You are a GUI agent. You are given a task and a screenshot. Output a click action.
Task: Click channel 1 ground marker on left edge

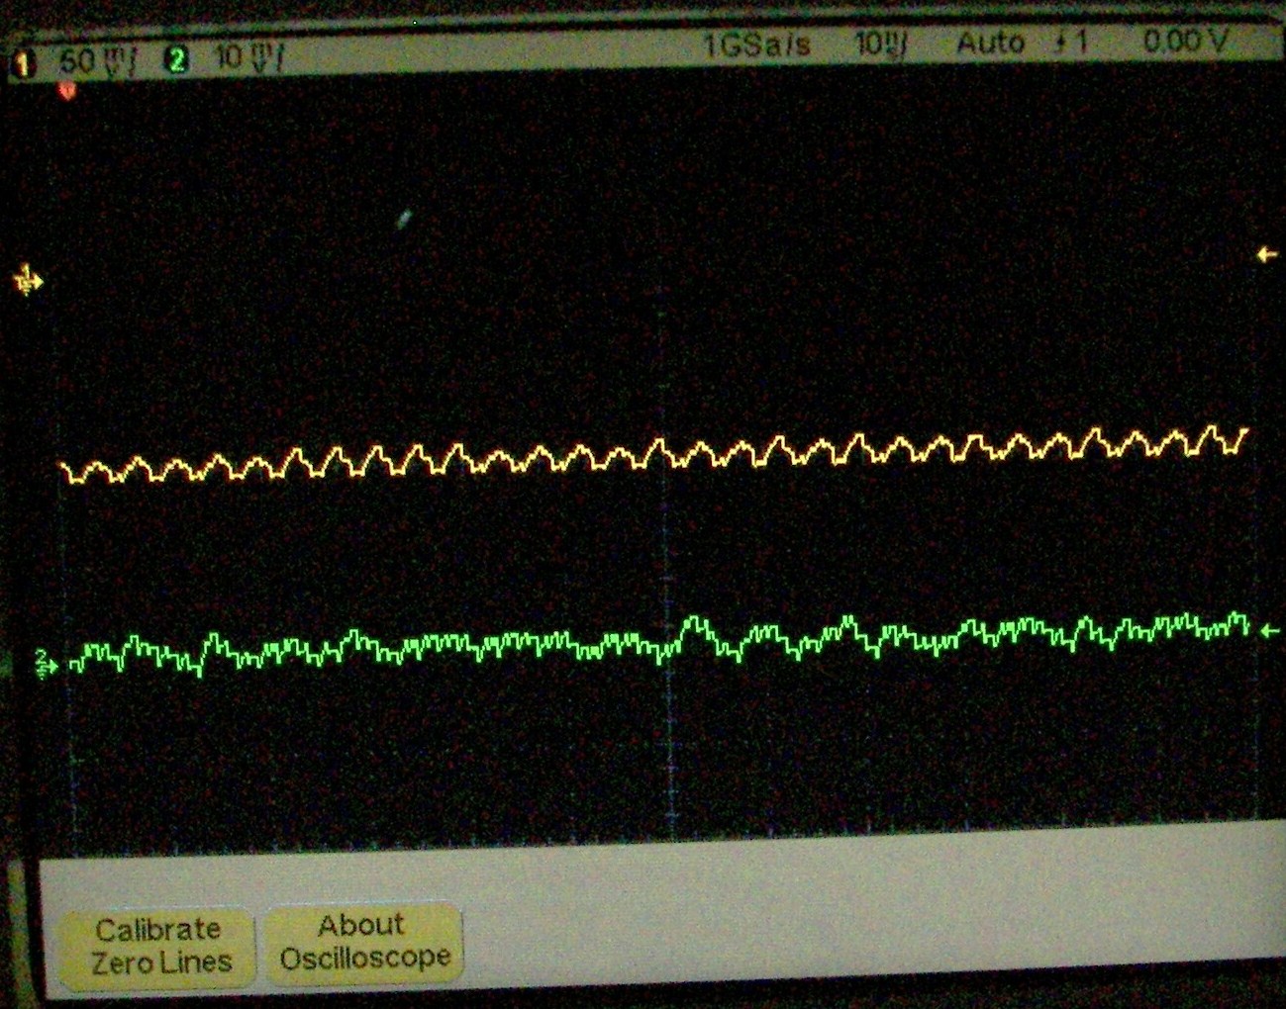27,282
